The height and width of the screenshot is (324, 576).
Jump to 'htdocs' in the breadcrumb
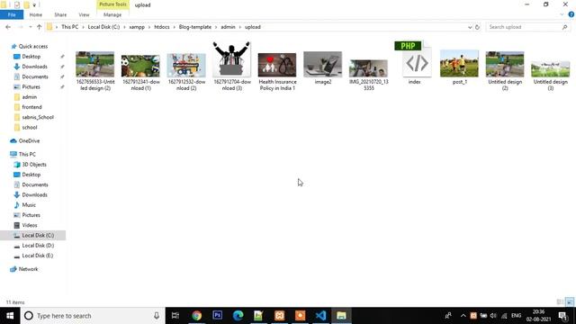coord(162,27)
